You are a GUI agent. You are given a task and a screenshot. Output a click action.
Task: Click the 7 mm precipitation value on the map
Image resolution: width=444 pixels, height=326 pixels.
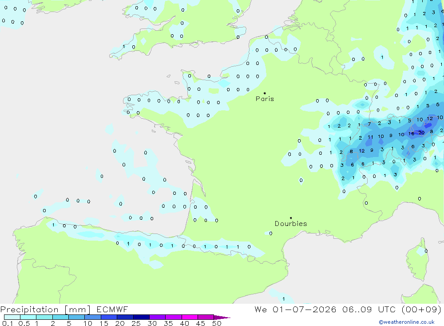[369, 124]
